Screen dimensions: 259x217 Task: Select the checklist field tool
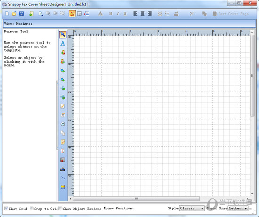click(63, 151)
